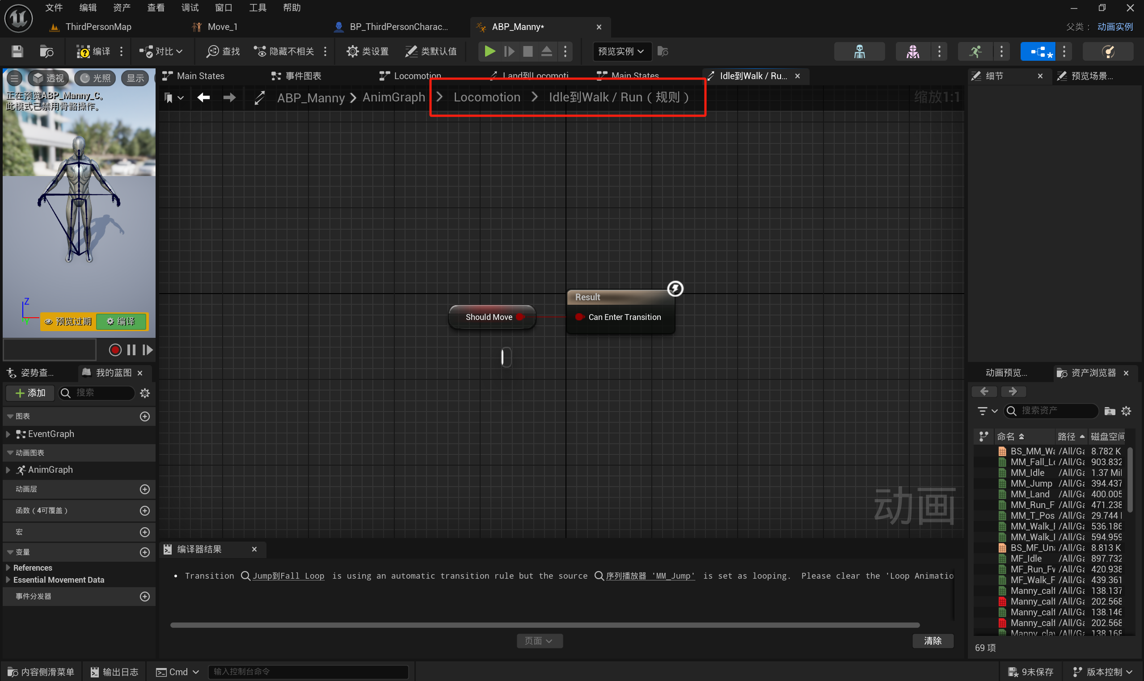1144x681 pixels.
Task: Click the skeletal mesh mode icon
Action: click(912, 51)
